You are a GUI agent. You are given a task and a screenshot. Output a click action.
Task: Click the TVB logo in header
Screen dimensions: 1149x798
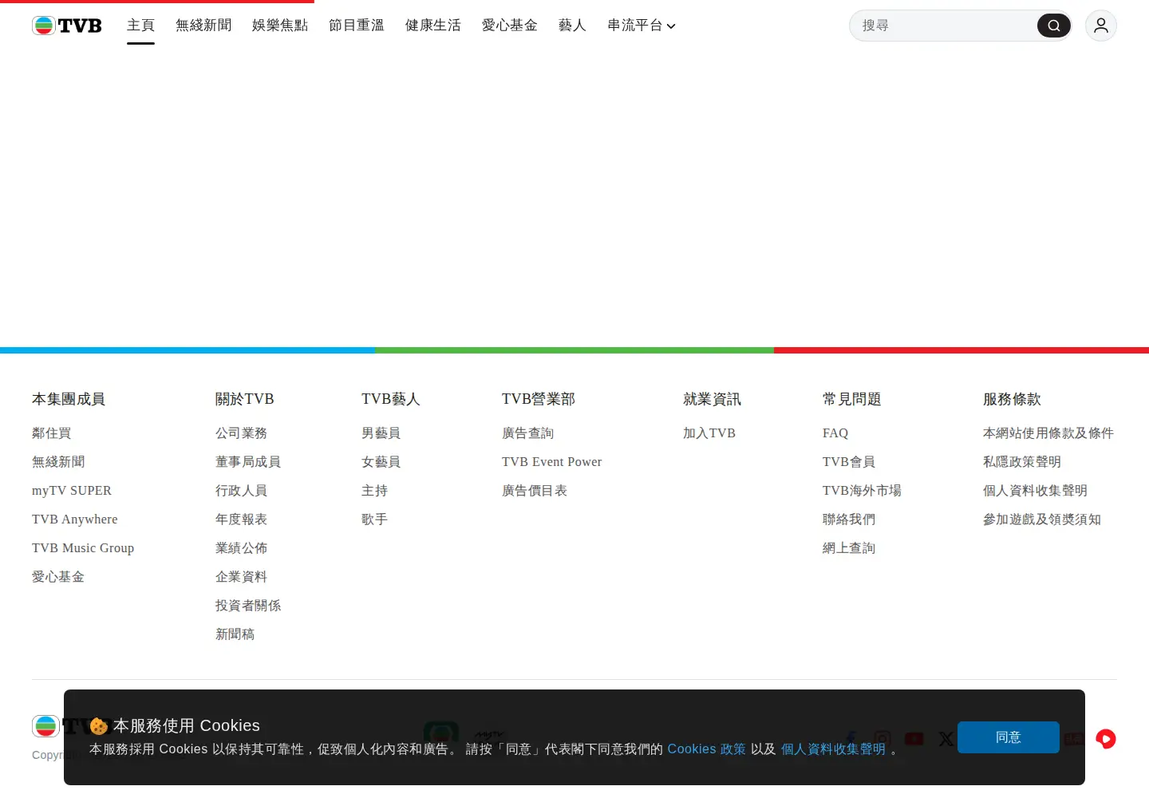pos(67,26)
